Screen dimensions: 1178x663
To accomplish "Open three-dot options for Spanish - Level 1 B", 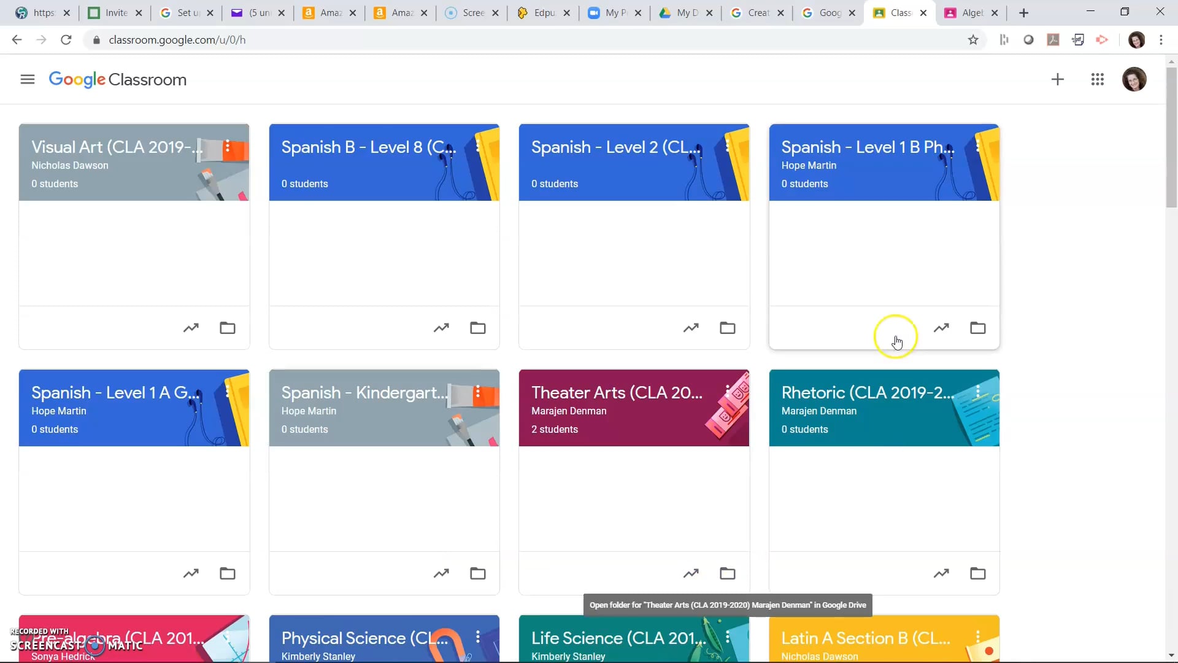I will click(978, 146).
